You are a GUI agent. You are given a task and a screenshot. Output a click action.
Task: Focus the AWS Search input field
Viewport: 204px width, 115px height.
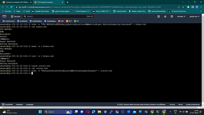(x=58, y=16)
